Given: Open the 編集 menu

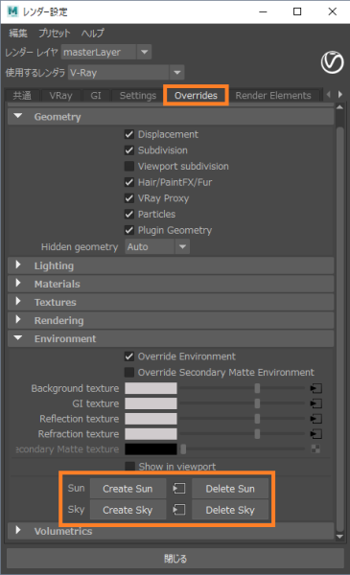Looking at the screenshot, I should 18,33.
